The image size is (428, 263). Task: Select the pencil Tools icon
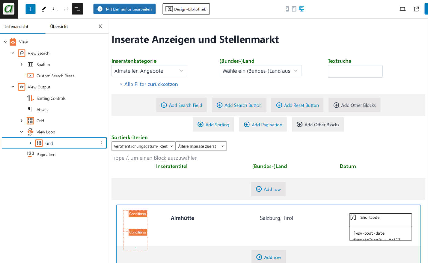(43, 9)
